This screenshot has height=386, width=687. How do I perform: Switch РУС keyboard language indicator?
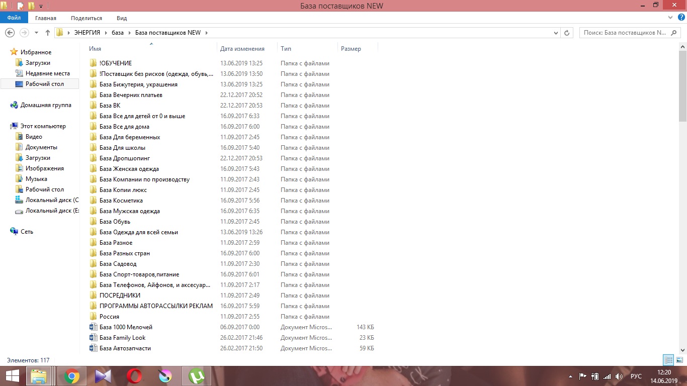636,376
